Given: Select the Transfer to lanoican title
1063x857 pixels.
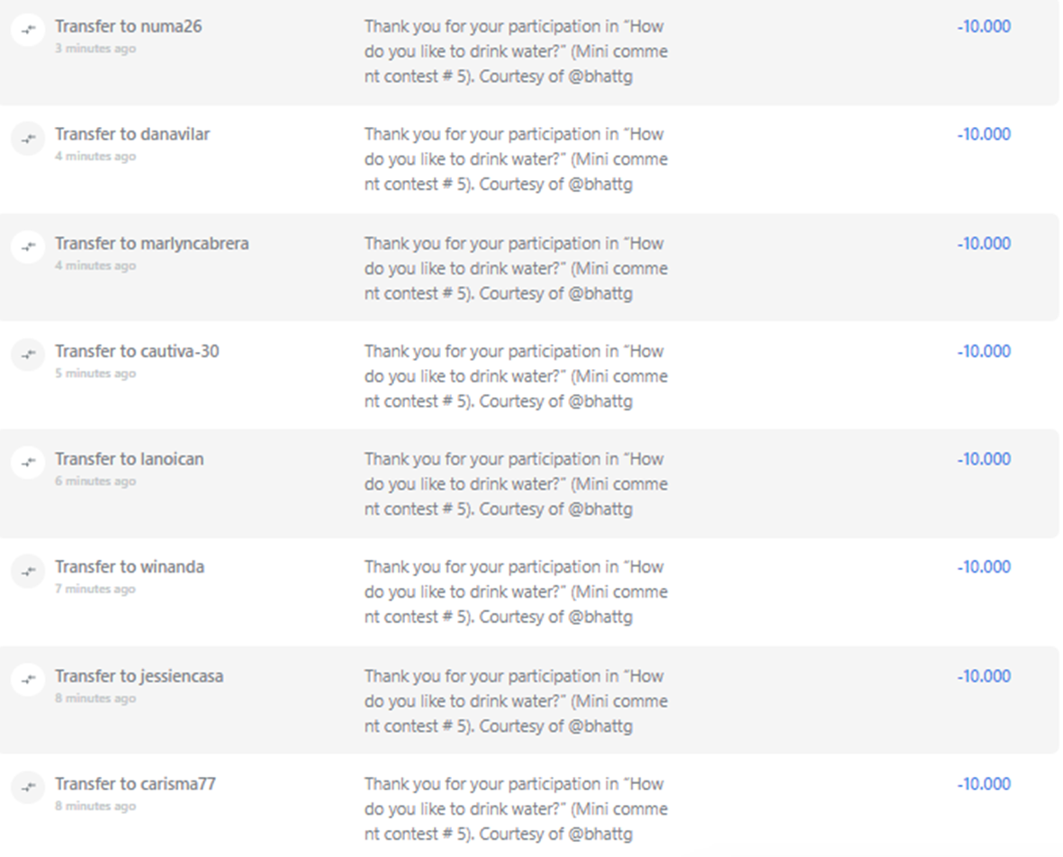Looking at the screenshot, I should click(x=130, y=459).
